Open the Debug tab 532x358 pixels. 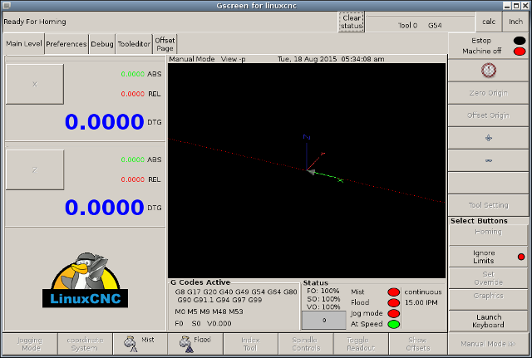101,44
